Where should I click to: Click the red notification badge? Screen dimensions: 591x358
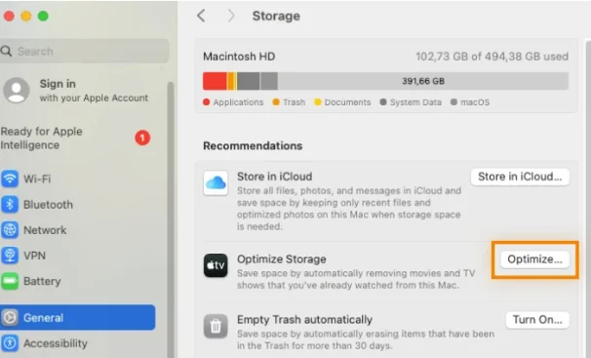142,138
